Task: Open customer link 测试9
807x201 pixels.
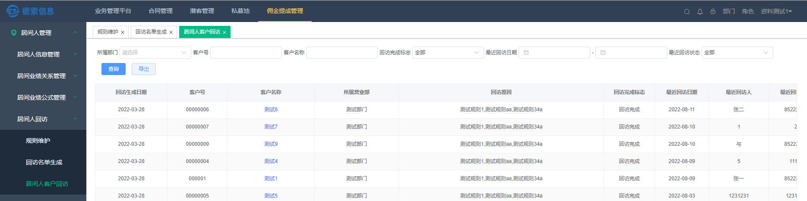Action: click(x=271, y=144)
